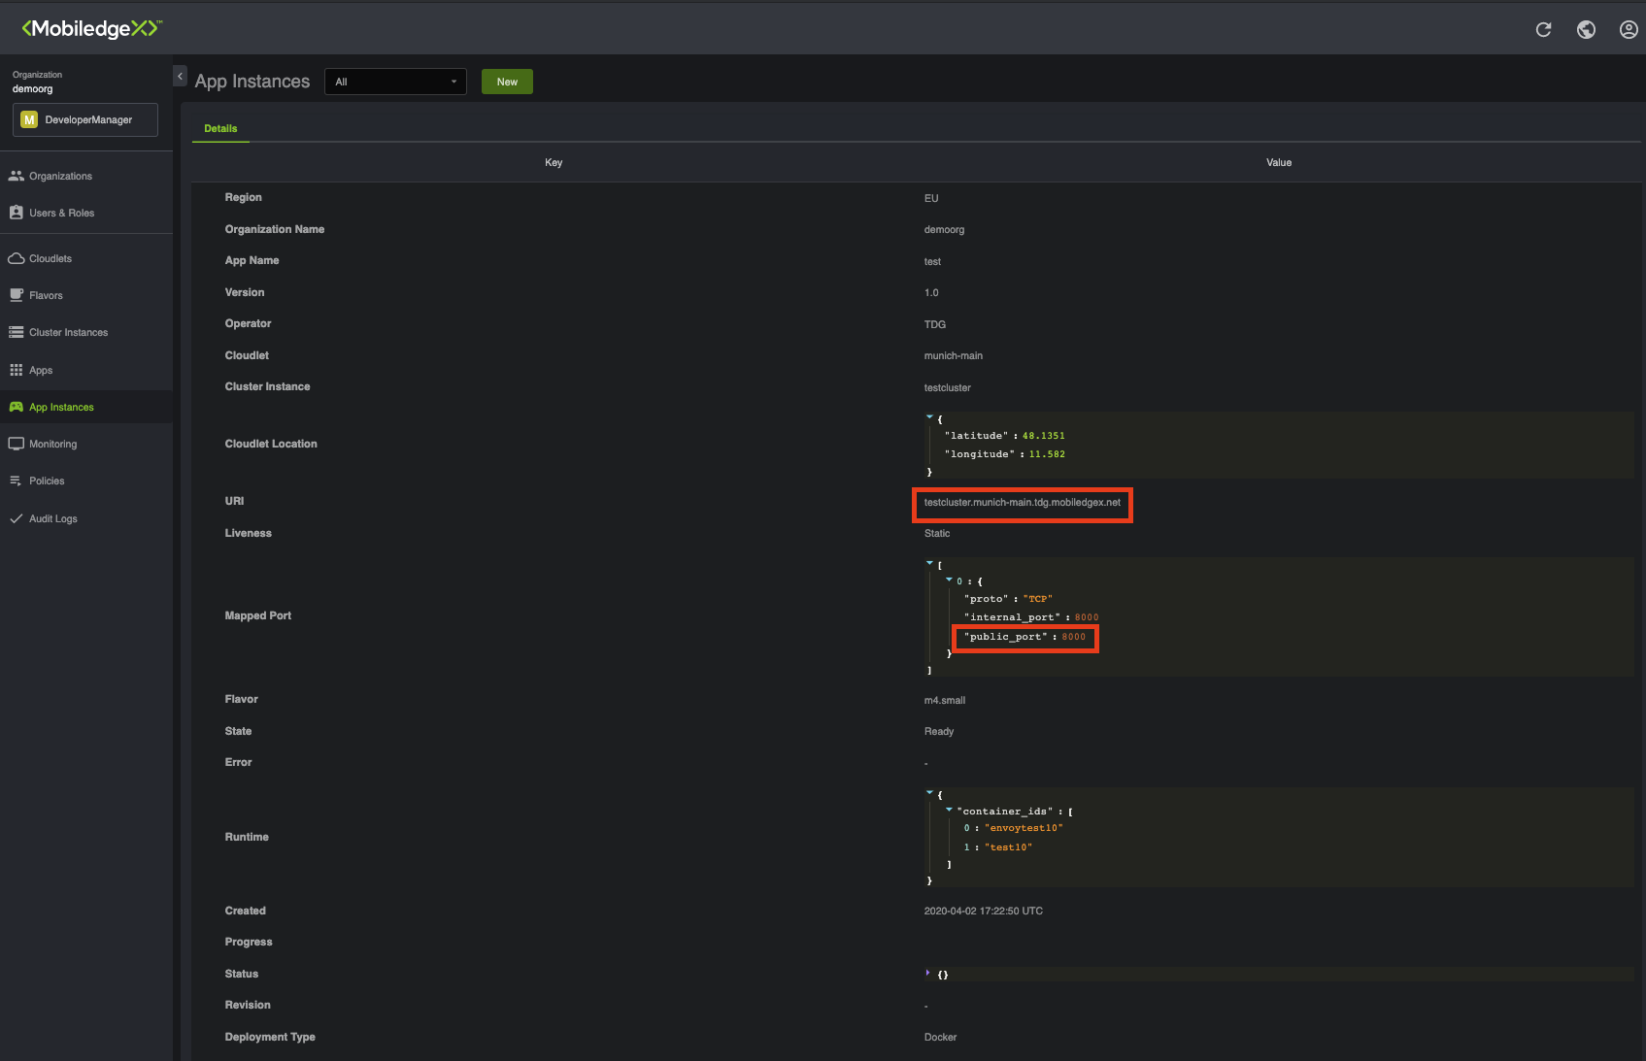This screenshot has height=1061, width=1646.
Task: Select the URI value testcluster.munich-main.tdg.mobiledgex.net
Action: click(x=1022, y=503)
